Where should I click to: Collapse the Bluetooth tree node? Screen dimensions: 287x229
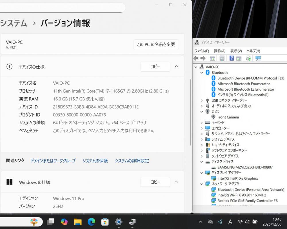202,73
